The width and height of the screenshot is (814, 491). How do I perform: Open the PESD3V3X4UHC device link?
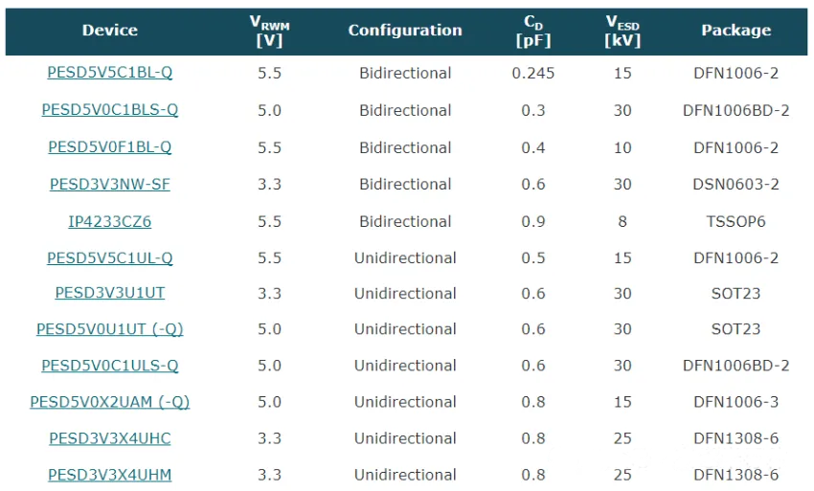[x=109, y=438]
